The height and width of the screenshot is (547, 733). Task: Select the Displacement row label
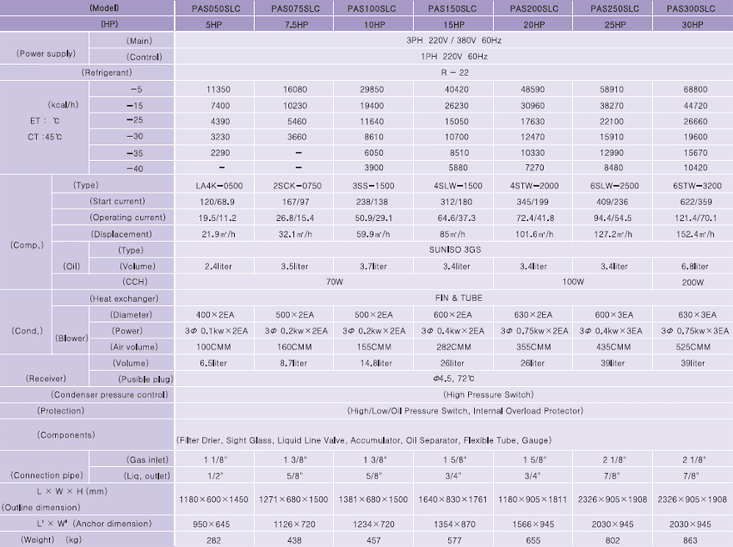121,234
